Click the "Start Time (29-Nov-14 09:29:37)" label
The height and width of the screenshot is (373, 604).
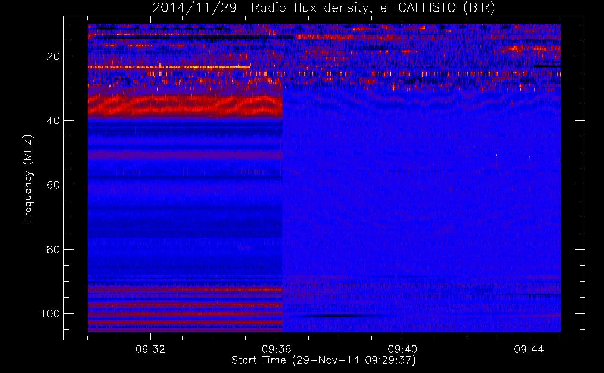[324, 360]
